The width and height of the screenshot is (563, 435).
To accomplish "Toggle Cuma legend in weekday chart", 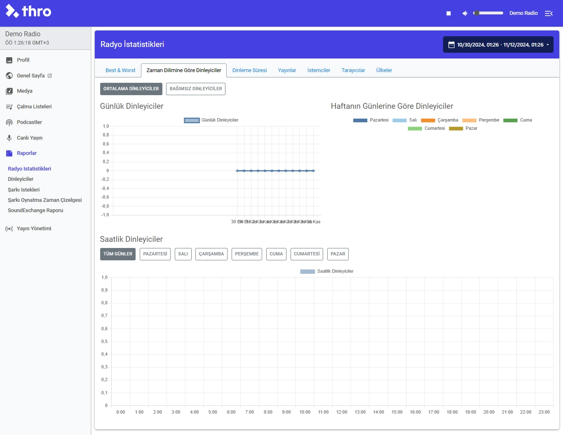I will (518, 120).
